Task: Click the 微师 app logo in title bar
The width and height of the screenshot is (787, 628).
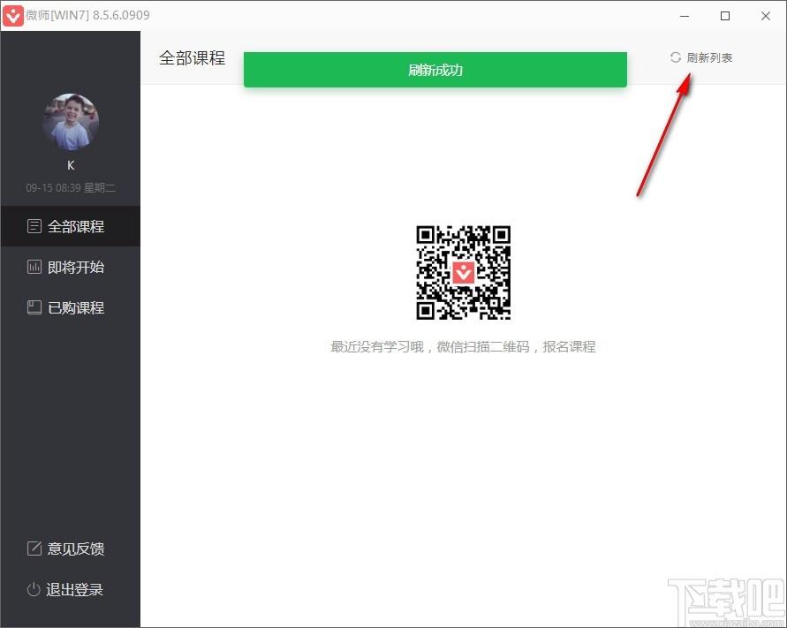Action: (12, 16)
